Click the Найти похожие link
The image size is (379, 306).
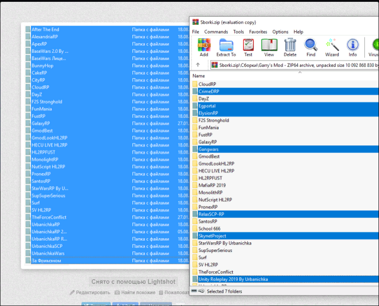click(x=135, y=292)
